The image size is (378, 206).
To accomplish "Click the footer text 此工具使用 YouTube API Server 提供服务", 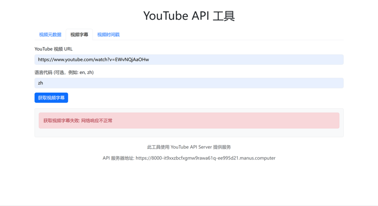I will (x=189, y=147).
